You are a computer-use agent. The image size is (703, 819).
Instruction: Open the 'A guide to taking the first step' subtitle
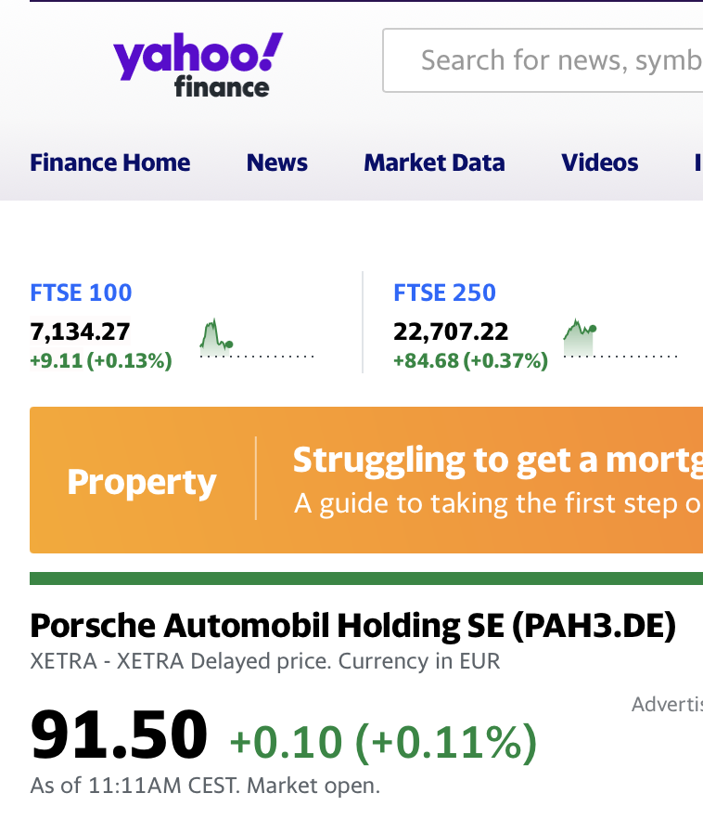coord(498,503)
